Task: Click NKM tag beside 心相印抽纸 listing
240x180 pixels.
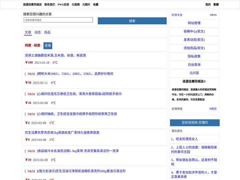Action: click(x=31, y=114)
